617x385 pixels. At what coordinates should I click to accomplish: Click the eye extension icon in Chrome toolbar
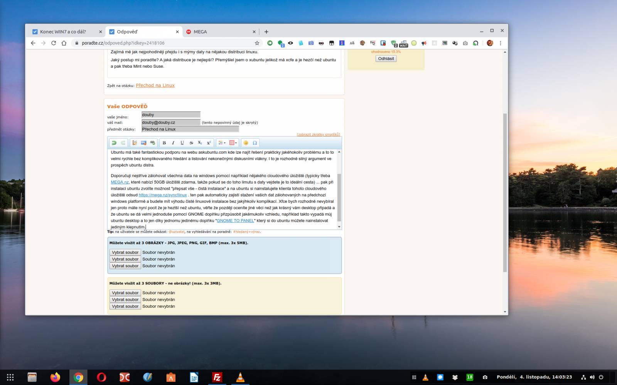290,43
